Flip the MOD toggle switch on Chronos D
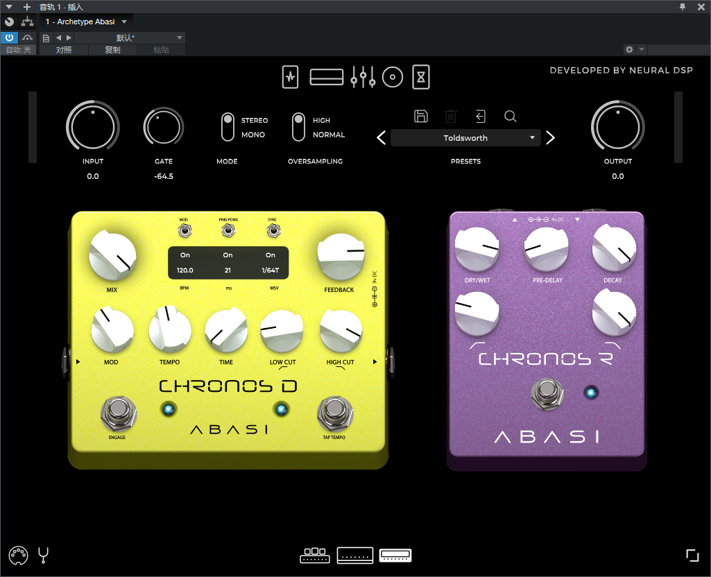This screenshot has height=577, width=711. pyautogui.click(x=184, y=231)
